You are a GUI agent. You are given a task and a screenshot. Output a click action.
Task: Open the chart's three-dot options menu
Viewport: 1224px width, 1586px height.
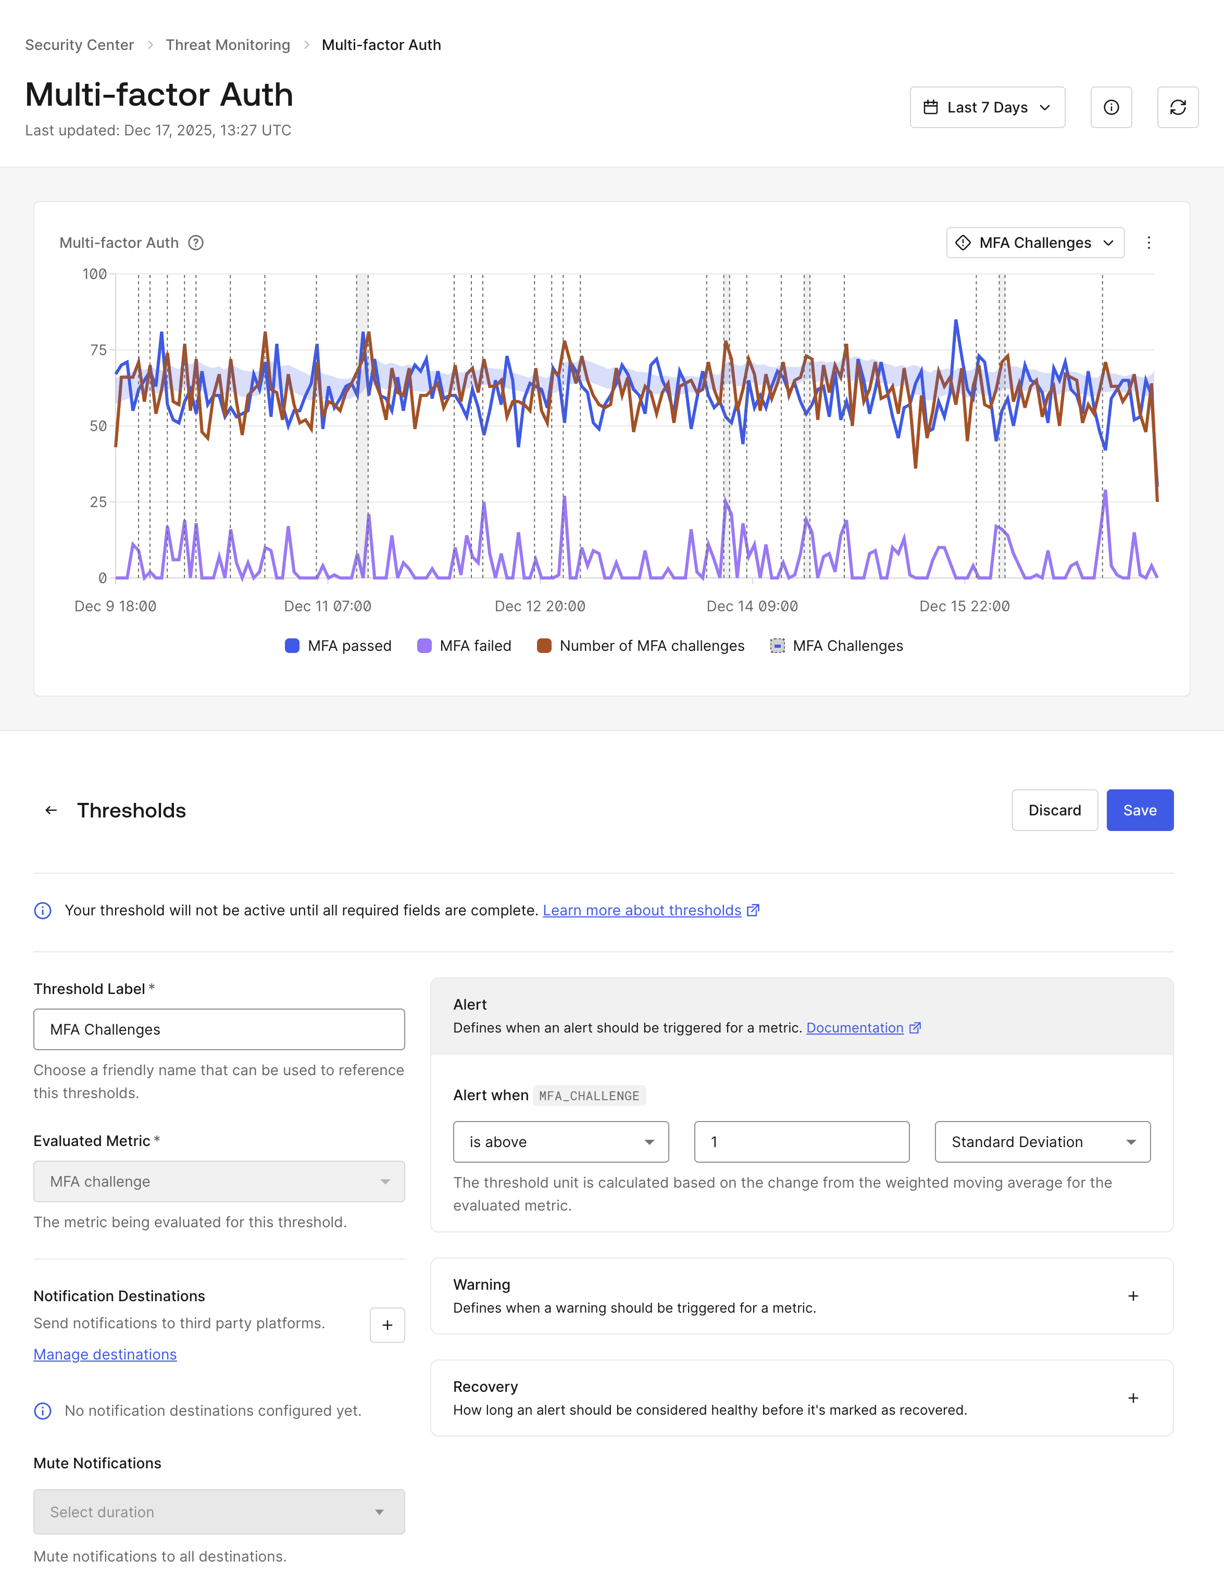[1148, 243]
